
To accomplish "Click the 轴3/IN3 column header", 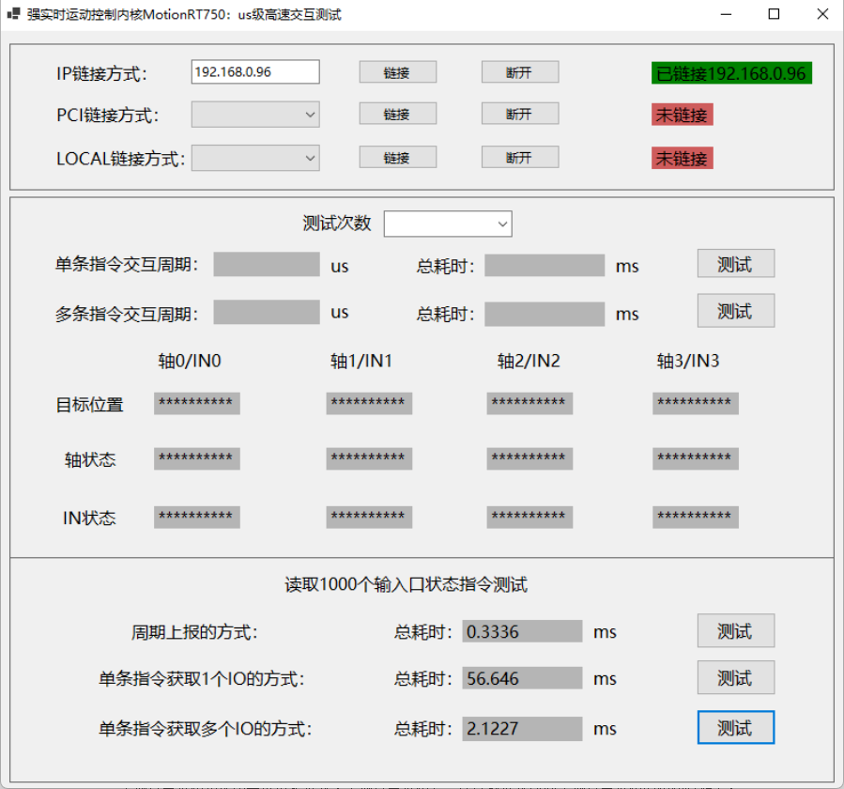I will [x=688, y=361].
